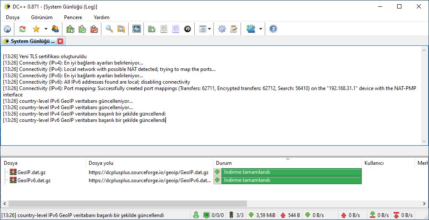429x220 pixels.
Task: Sort by Dosya yolu column header
Action: click(x=149, y=163)
